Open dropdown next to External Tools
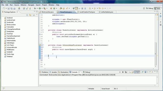Image resolution: width=163 pixels, height=91 pixels. pos(47,8)
